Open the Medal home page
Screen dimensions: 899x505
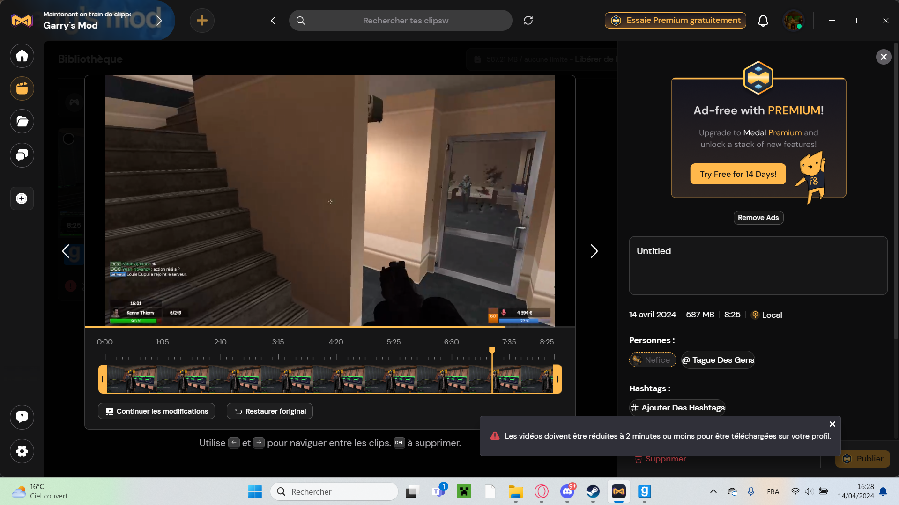22,56
